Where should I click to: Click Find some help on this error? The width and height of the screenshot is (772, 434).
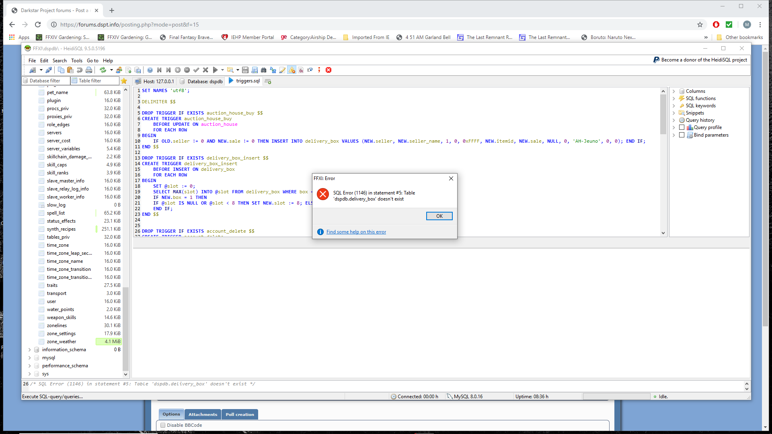pos(356,232)
